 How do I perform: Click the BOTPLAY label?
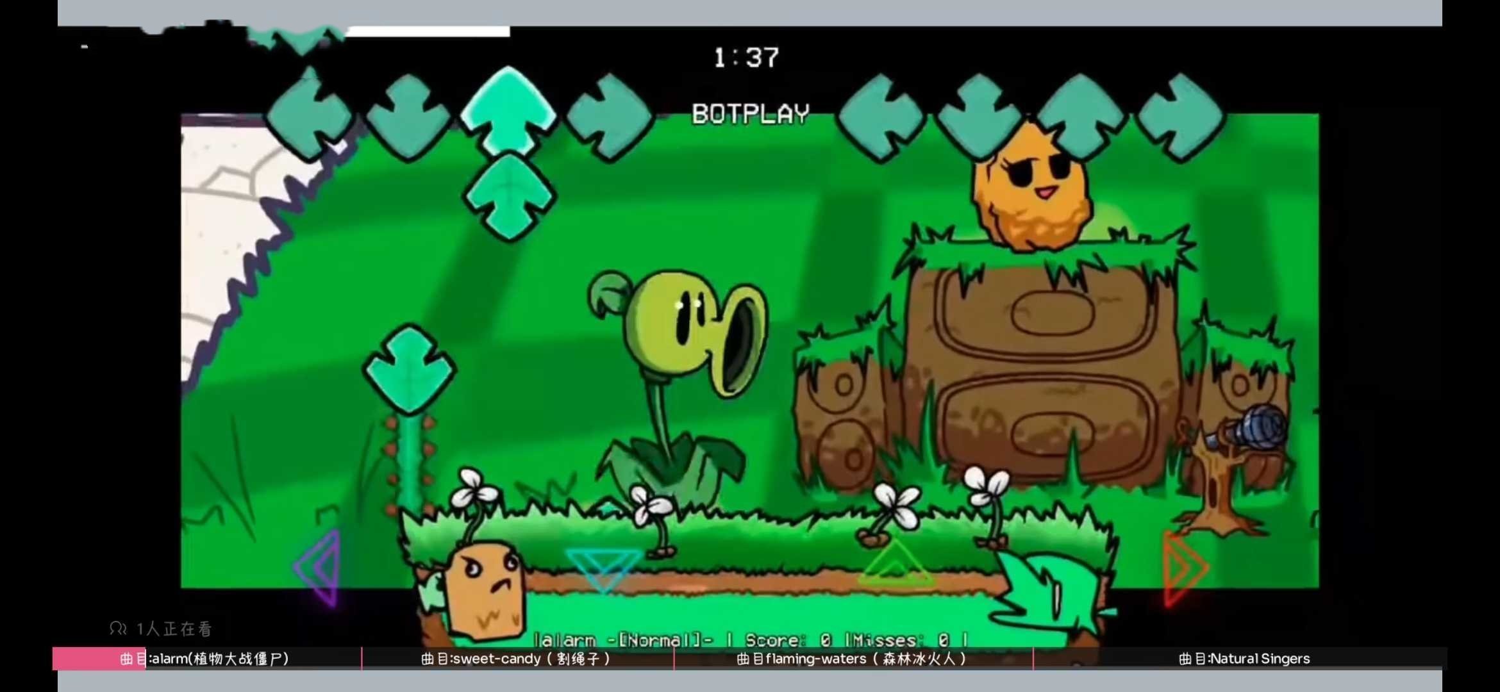coord(750,114)
